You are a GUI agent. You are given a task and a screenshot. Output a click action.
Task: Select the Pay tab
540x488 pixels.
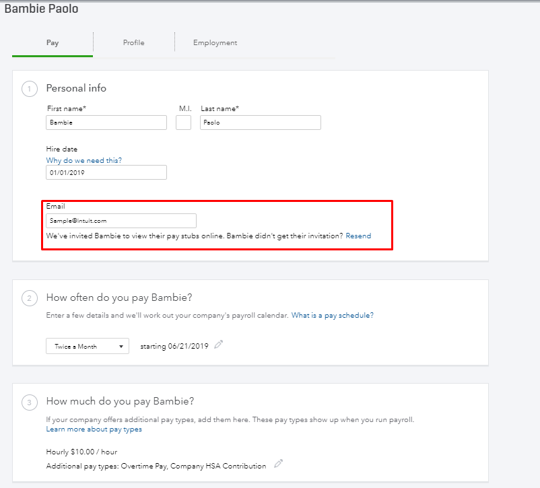[53, 42]
